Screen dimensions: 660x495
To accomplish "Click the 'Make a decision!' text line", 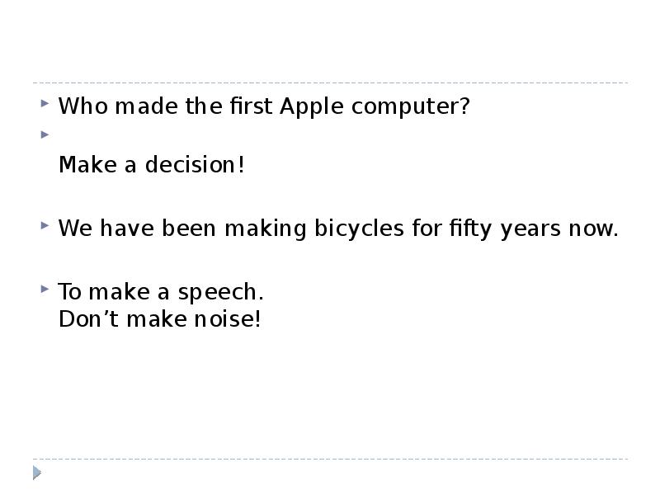I will (152, 165).
